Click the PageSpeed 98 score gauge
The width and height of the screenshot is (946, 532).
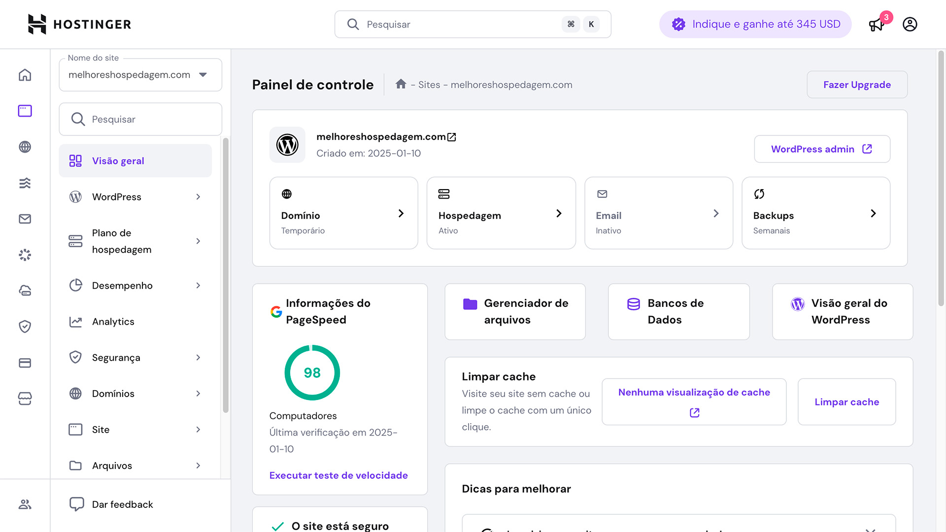point(312,373)
